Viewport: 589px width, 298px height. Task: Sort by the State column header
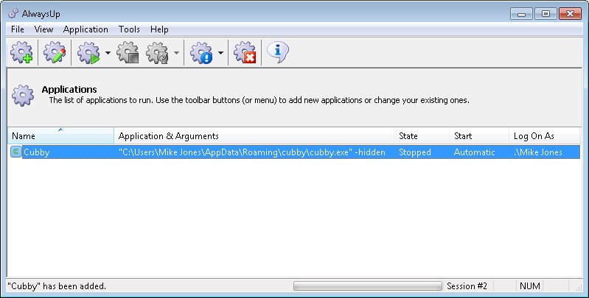coord(422,135)
